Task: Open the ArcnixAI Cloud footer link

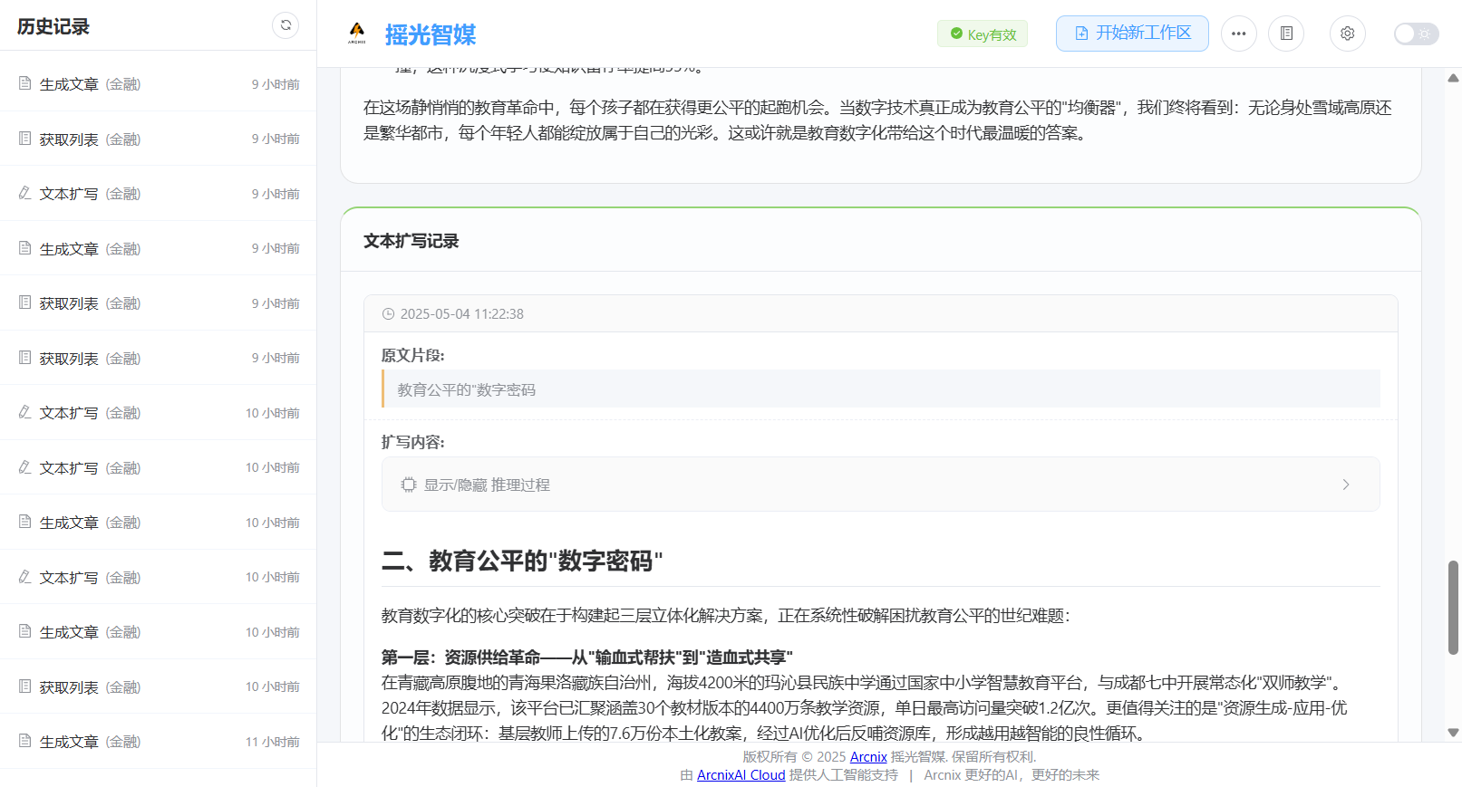Action: click(741, 775)
